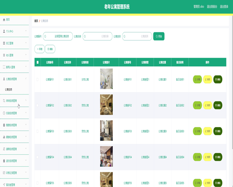Focus the 公寓名称 search input
The image size is (233, 187).
click(x=97, y=36)
